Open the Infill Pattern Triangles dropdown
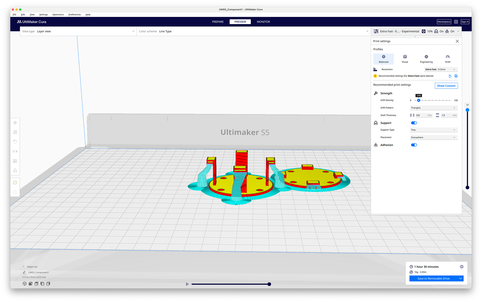 434,108
